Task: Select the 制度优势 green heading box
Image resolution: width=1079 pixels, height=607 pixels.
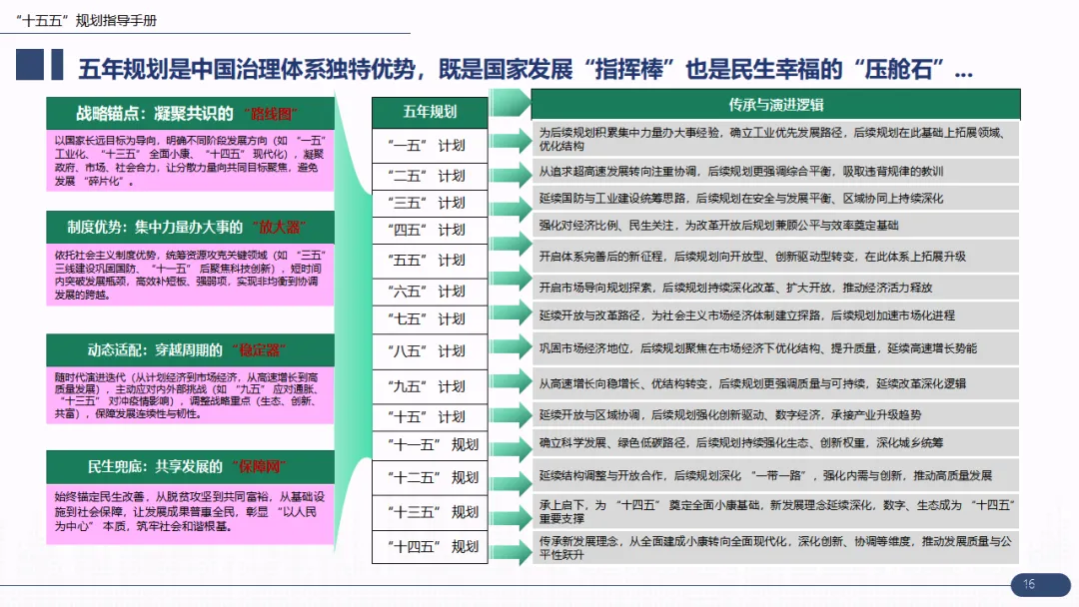Action: coord(191,227)
